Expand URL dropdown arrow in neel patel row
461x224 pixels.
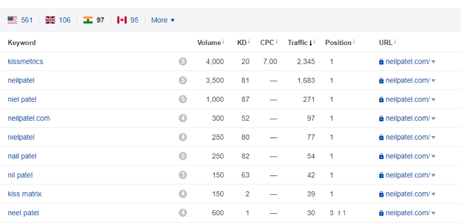pos(434,213)
